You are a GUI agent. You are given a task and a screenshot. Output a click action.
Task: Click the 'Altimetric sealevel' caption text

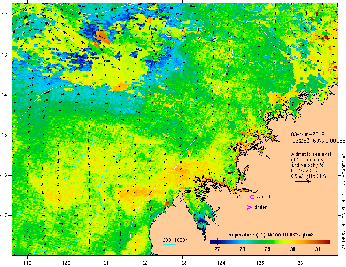[x=311, y=154]
